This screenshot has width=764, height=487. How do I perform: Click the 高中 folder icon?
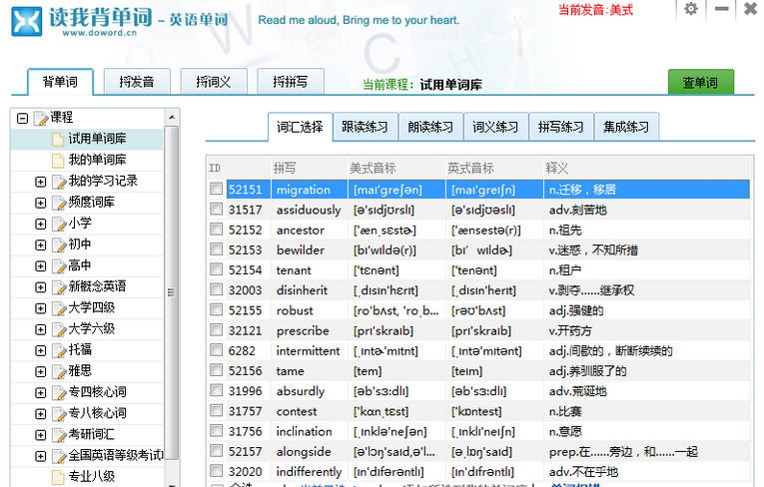tap(59, 266)
